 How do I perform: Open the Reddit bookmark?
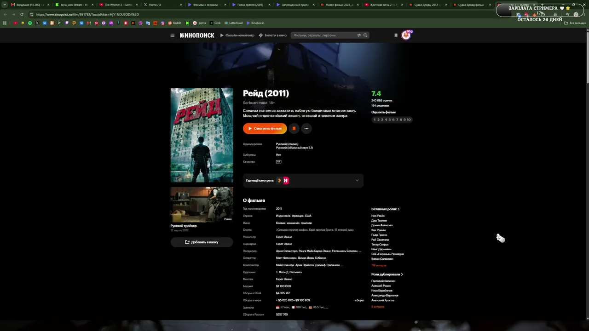pos(175,23)
